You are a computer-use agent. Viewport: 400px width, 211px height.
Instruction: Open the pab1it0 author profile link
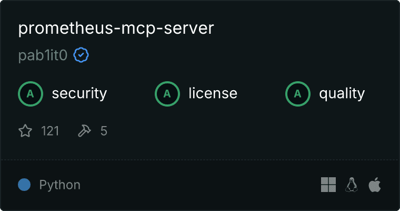pos(43,55)
